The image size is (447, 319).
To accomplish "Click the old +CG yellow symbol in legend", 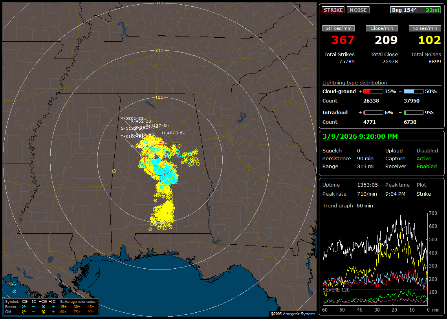I will tap(43, 312).
